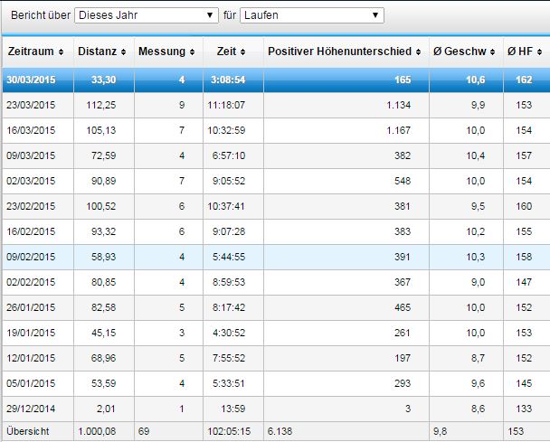This screenshot has height=442, width=550.
Task: Open the 'Dieses Jahr' report period dropdown
Action: 147,15
